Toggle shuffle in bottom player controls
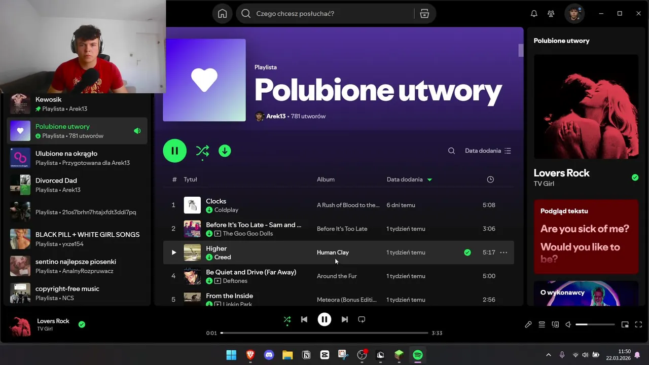 coord(287,319)
